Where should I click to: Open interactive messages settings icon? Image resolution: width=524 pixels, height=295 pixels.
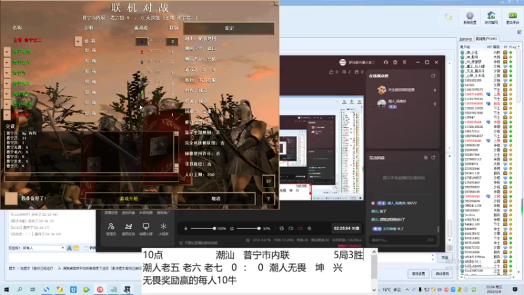click(x=425, y=157)
